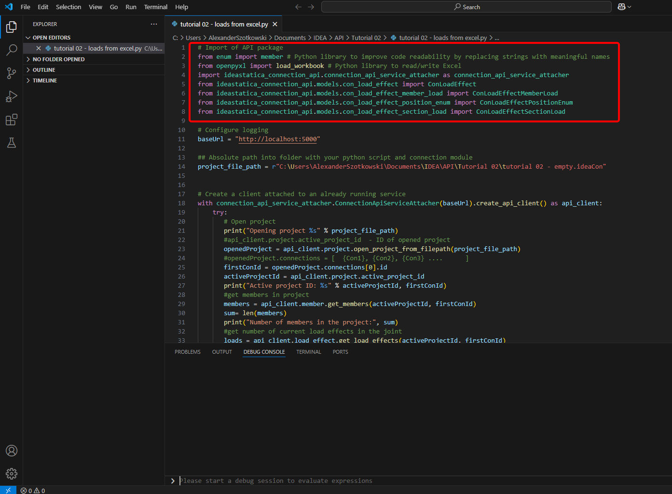Switch to the TERMINAL panel tab

coord(308,352)
